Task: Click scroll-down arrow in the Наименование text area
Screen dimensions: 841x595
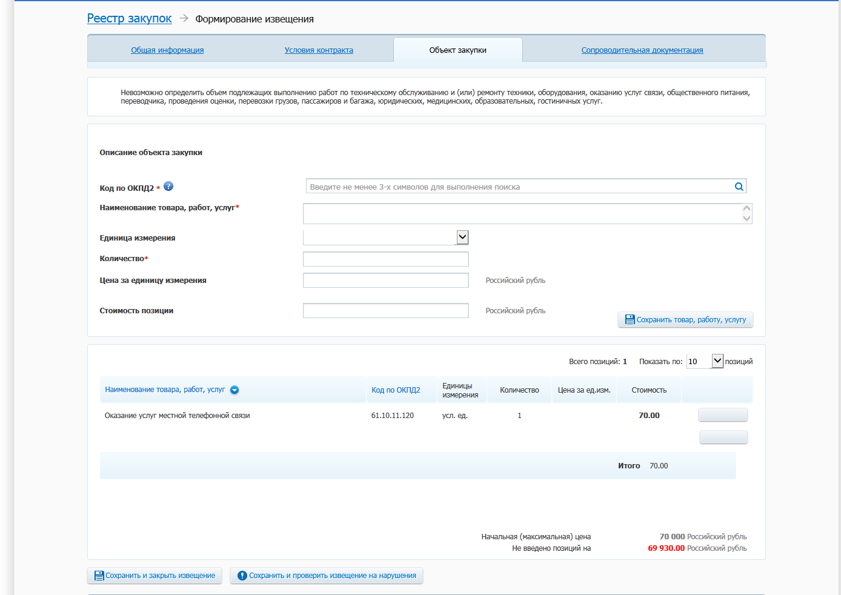Action: (746, 219)
